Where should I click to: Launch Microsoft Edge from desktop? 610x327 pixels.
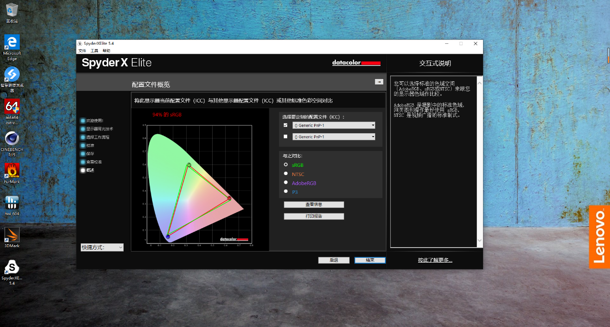click(x=12, y=48)
